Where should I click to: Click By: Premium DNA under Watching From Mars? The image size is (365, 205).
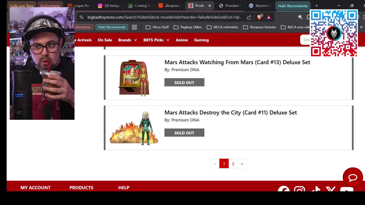(x=182, y=69)
